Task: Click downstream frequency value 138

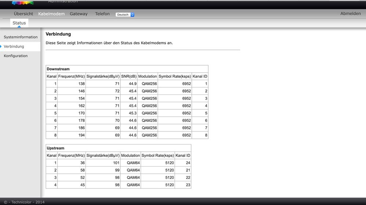Action: pos(81,83)
